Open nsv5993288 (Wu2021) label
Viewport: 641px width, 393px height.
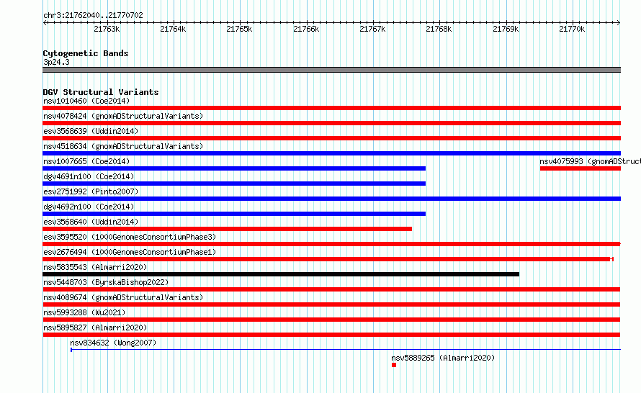84,312
